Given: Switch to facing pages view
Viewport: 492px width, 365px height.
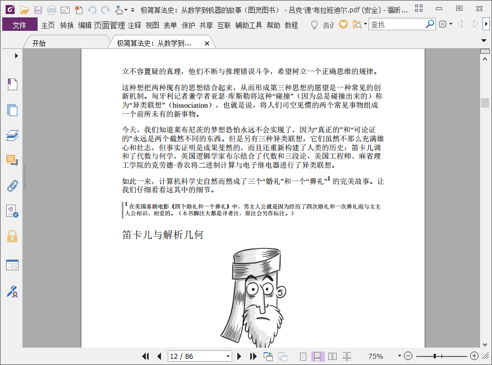Looking at the screenshot, I should tap(332, 356).
